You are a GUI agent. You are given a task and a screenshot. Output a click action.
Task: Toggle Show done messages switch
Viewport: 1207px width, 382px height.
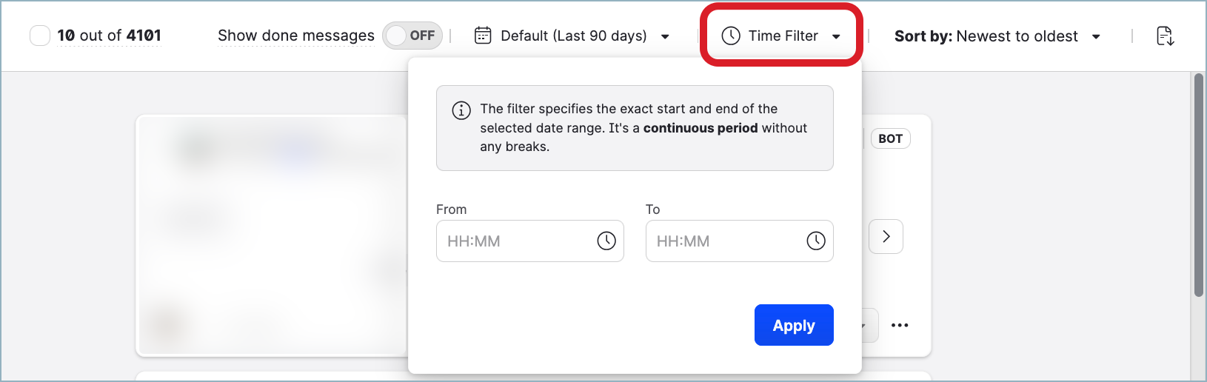[x=412, y=36]
